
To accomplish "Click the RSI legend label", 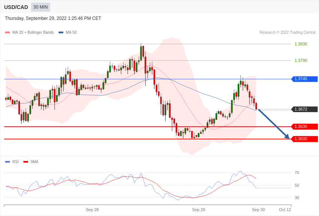I will pyautogui.click(x=15, y=162).
